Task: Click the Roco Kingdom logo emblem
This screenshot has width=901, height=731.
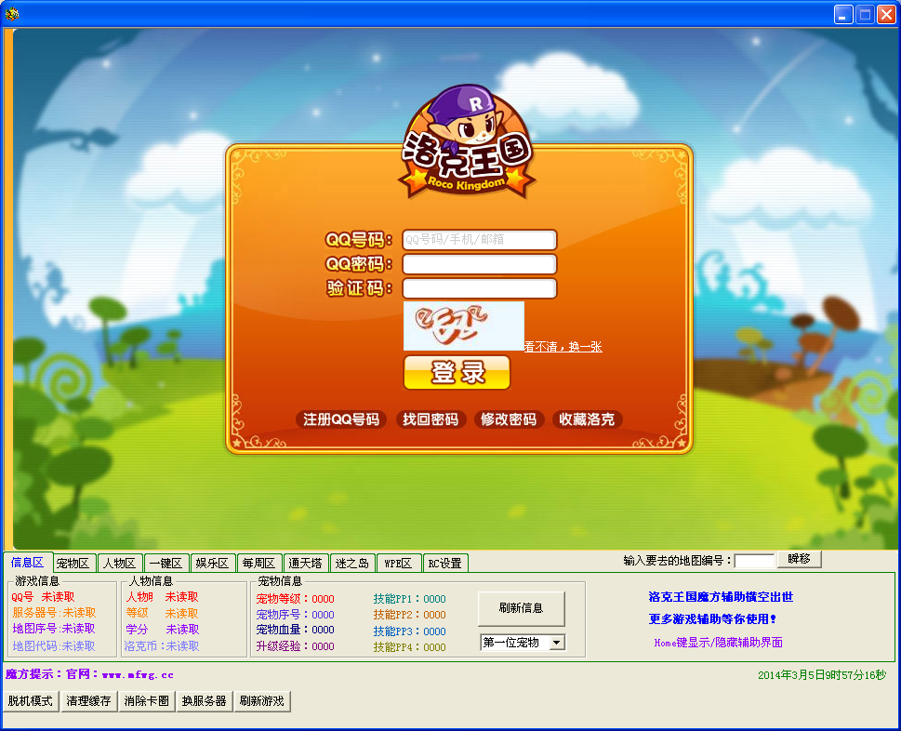Action: (x=467, y=142)
